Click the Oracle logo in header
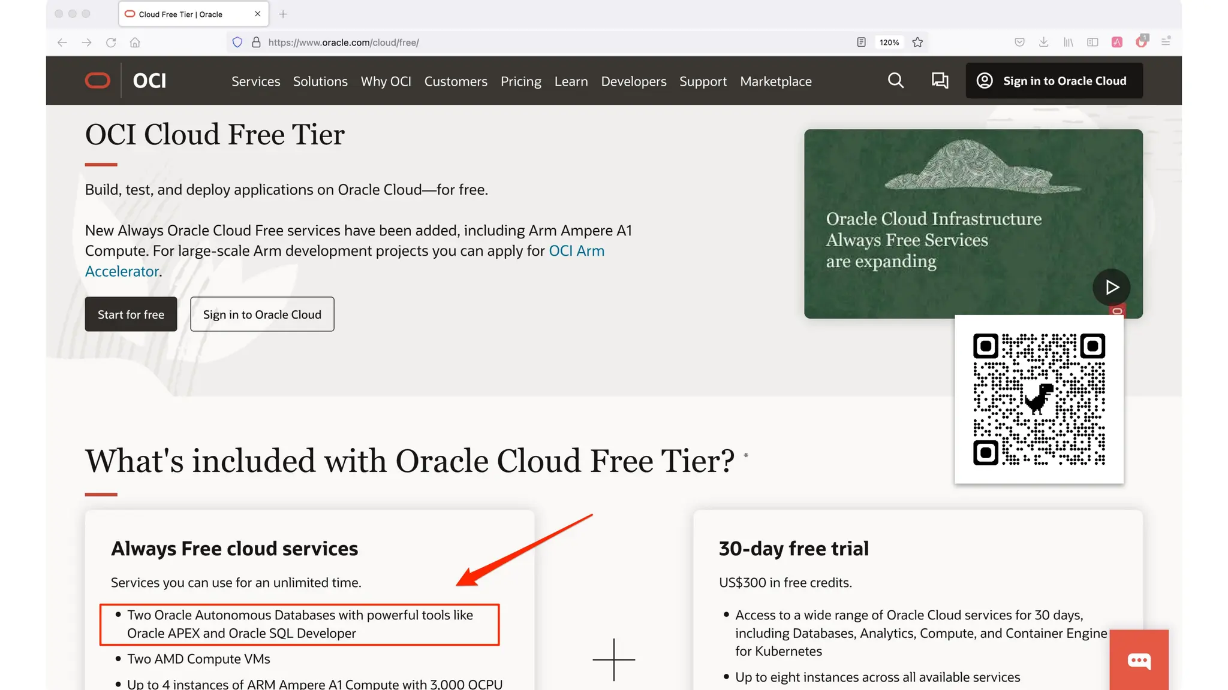Screen dimensions: 1228x690 tap(98, 80)
